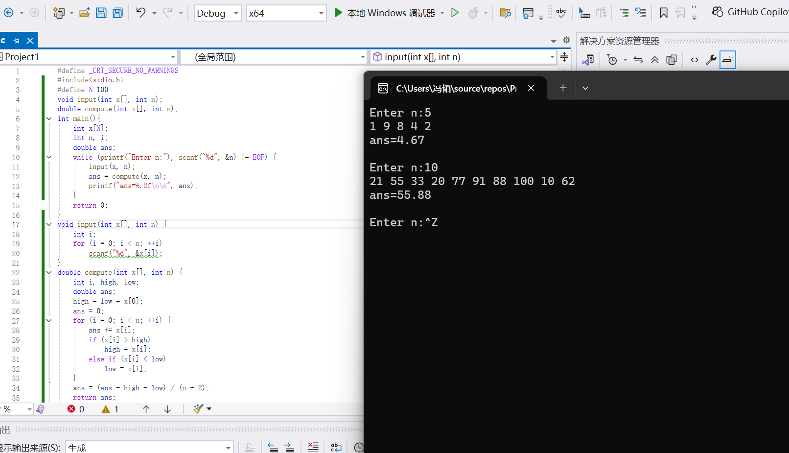Click the code cleanup broom icon
Image resolution: width=789 pixels, height=453 pixels.
(198, 409)
